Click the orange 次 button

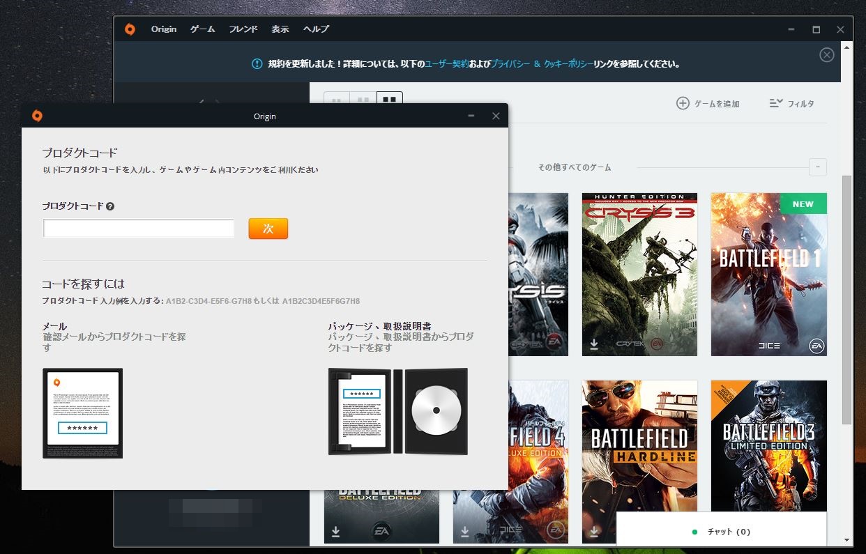268,229
